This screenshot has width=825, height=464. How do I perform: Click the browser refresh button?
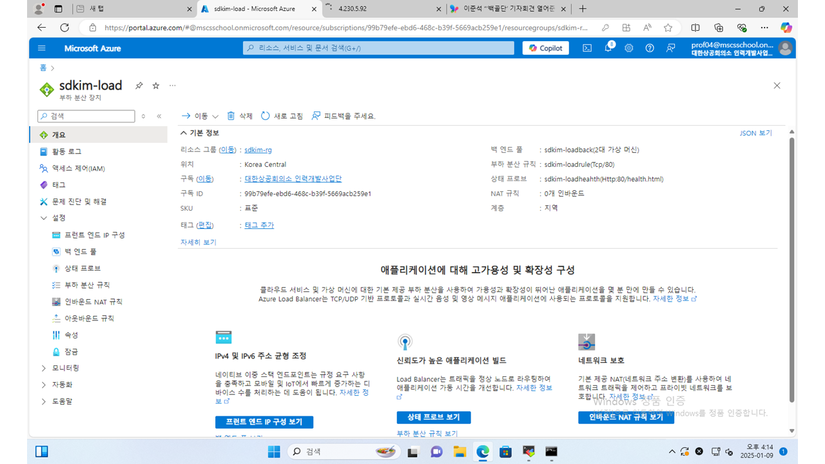(64, 28)
